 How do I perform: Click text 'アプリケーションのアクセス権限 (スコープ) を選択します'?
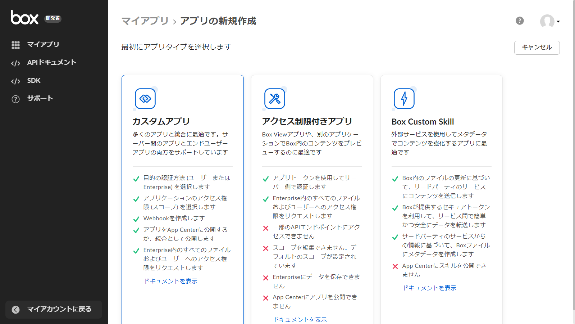pos(185,203)
